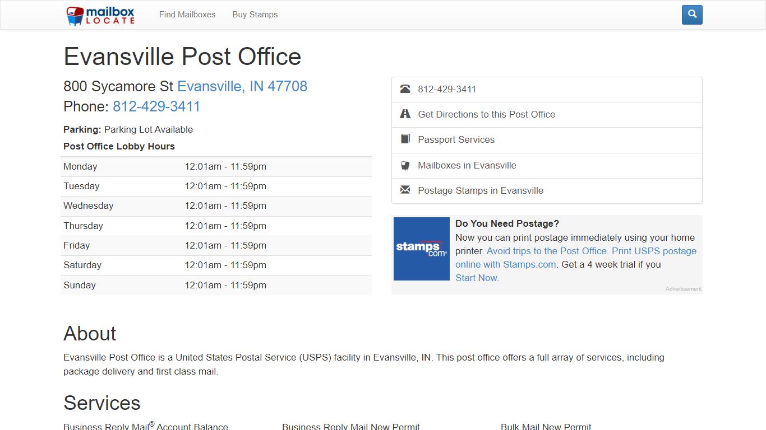Call the blue 812-429-3411 phone link
Viewport: 766px width, 430px height.
[x=156, y=106]
